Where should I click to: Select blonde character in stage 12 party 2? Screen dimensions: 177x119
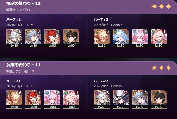[102, 38]
